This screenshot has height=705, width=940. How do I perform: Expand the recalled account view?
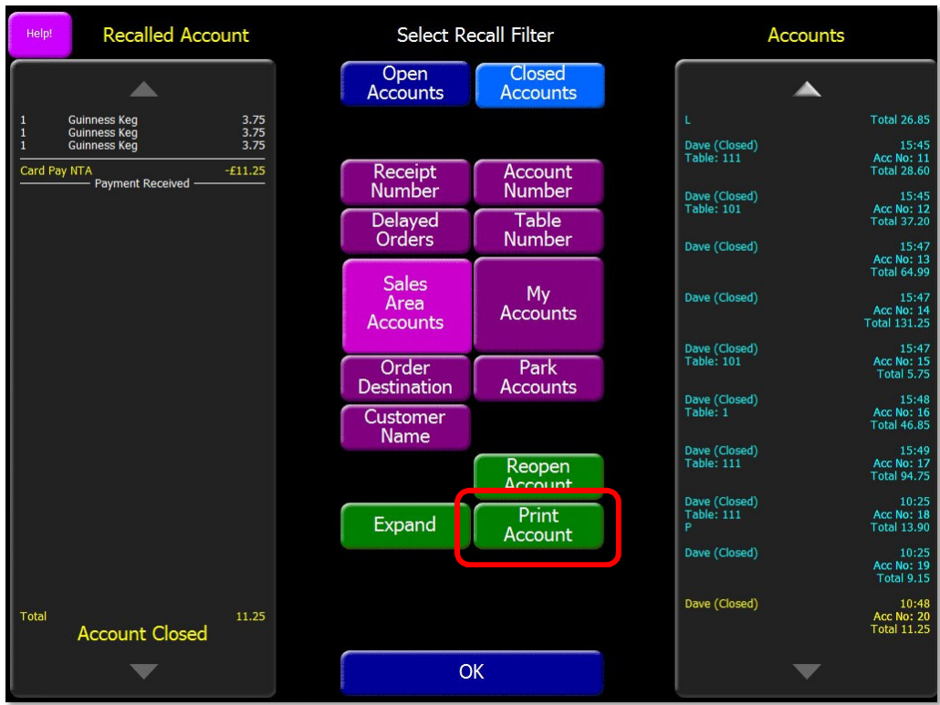coord(405,525)
